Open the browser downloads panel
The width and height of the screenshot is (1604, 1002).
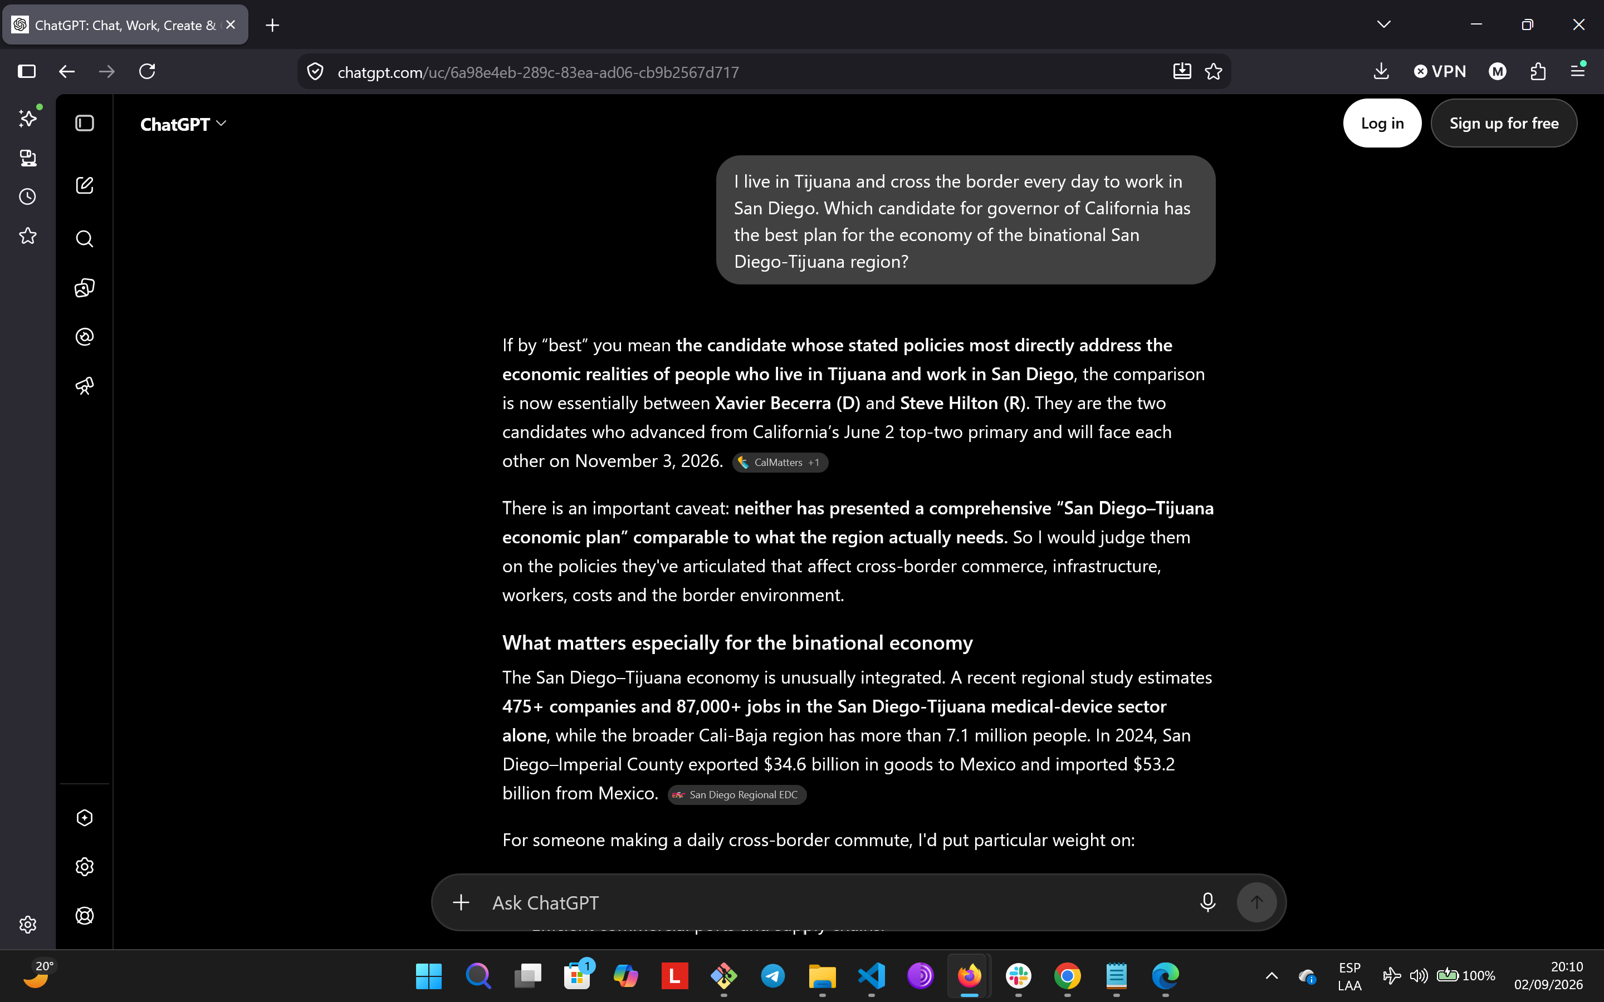(x=1381, y=72)
